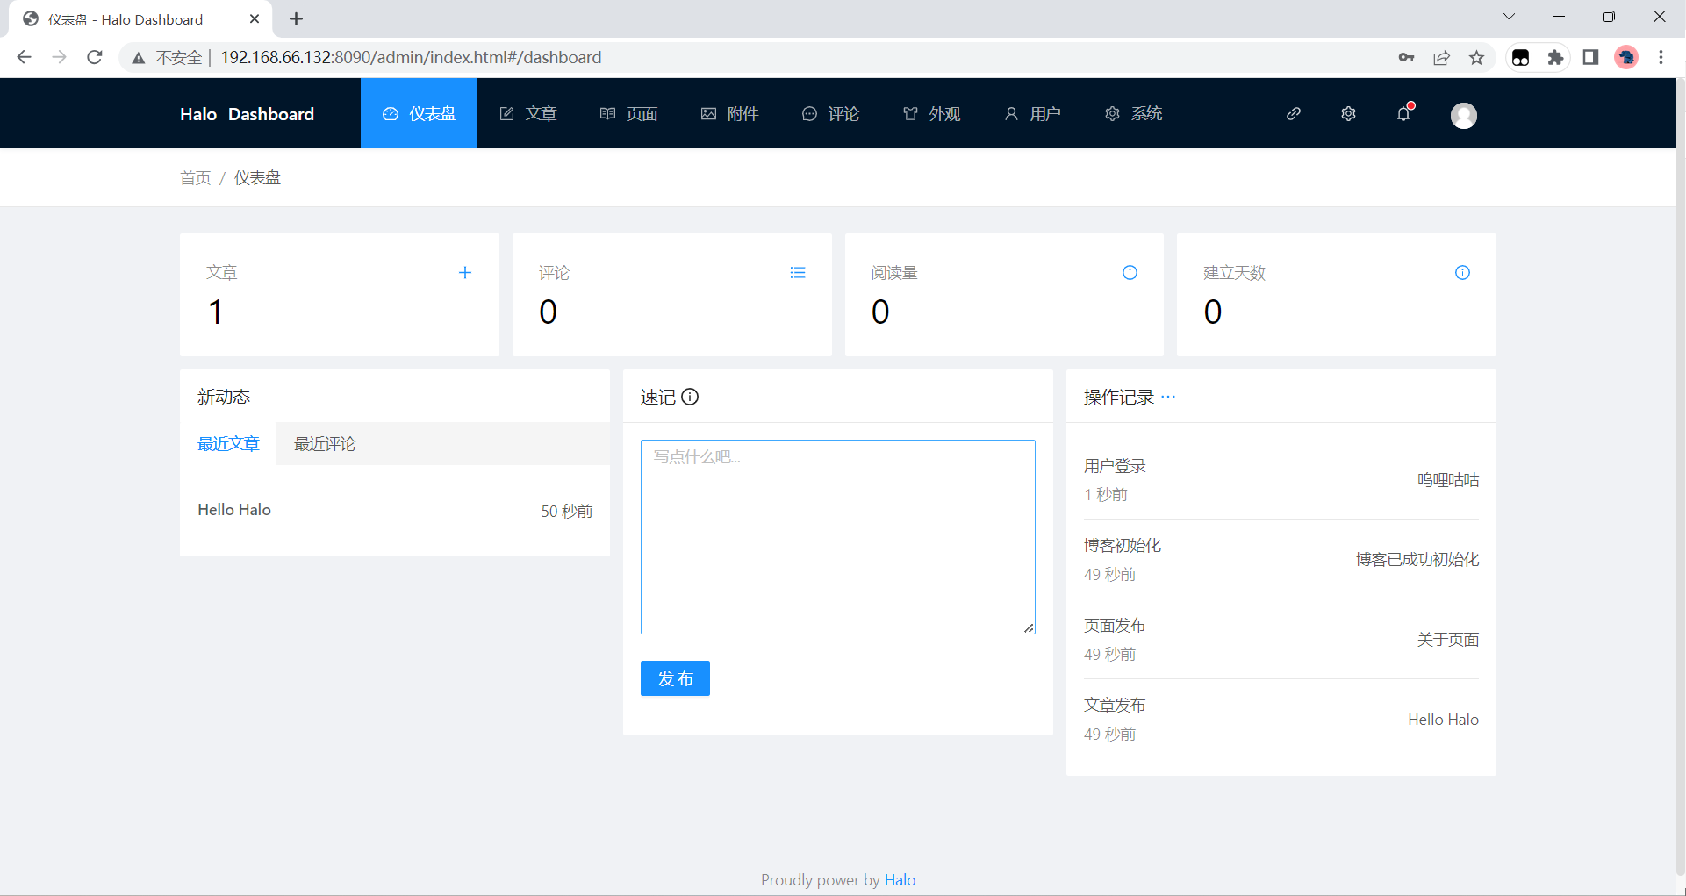
Task: Click the browser address bar URL
Action: point(411,57)
